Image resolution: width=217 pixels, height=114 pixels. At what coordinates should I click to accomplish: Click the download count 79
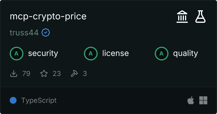(x=26, y=74)
